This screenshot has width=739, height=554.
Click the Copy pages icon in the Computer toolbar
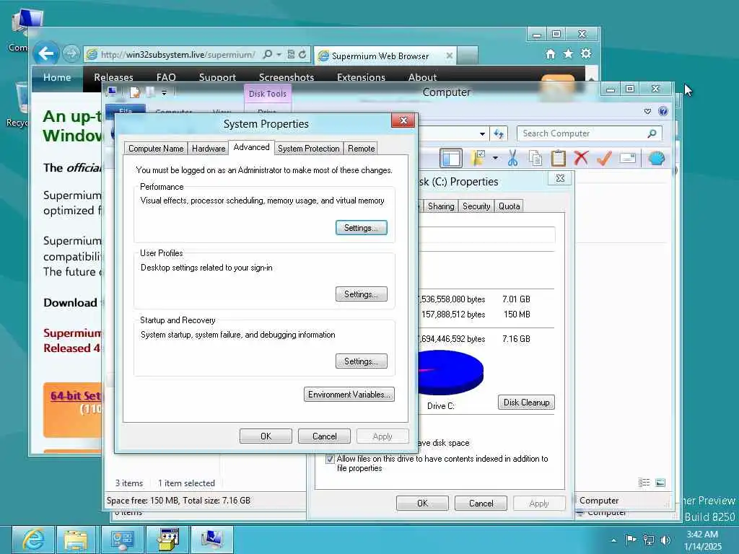535,158
